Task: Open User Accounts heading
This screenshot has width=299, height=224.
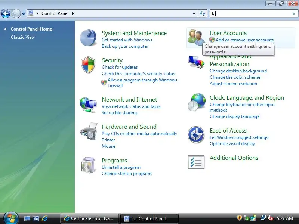Action: 228,33
